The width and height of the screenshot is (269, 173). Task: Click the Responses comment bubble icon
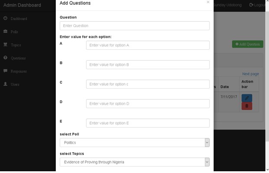coord(5,71)
